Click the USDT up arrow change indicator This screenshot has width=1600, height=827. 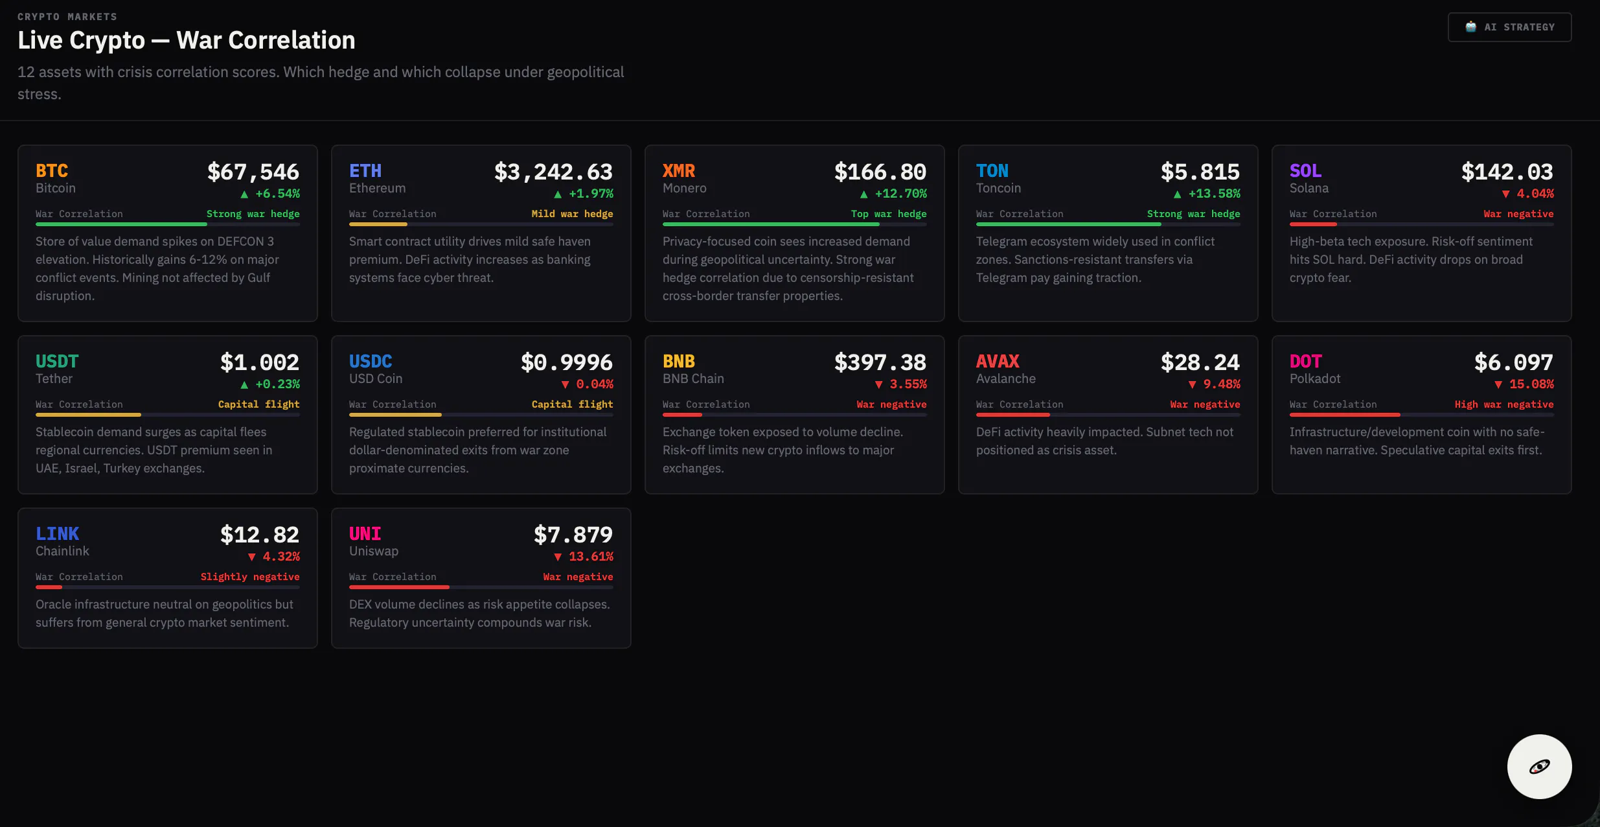pyautogui.click(x=244, y=384)
